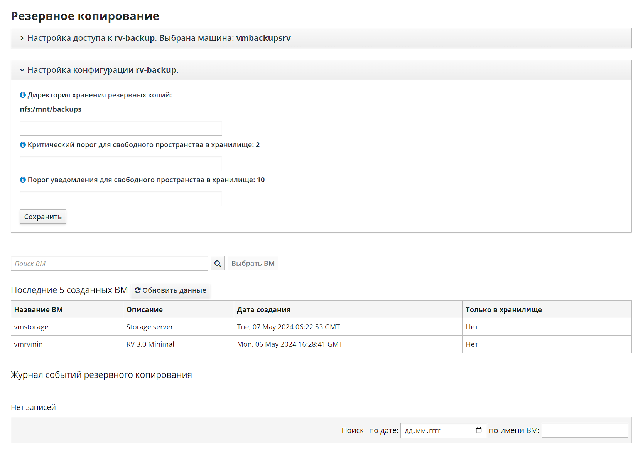Click info icon beside notification threshold label
The image size is (643, 465).
tap(23, 180)
